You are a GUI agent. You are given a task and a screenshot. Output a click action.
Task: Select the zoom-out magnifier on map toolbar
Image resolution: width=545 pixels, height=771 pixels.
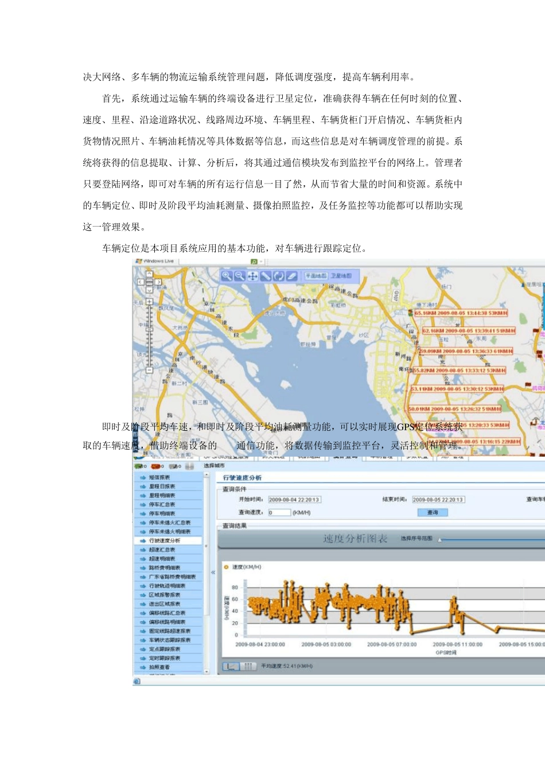click(x=240, y=276)
